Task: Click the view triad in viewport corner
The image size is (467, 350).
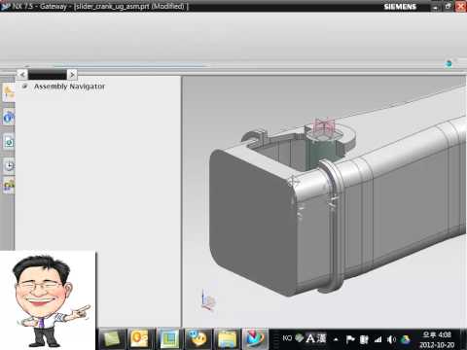Action: (207, 300)
